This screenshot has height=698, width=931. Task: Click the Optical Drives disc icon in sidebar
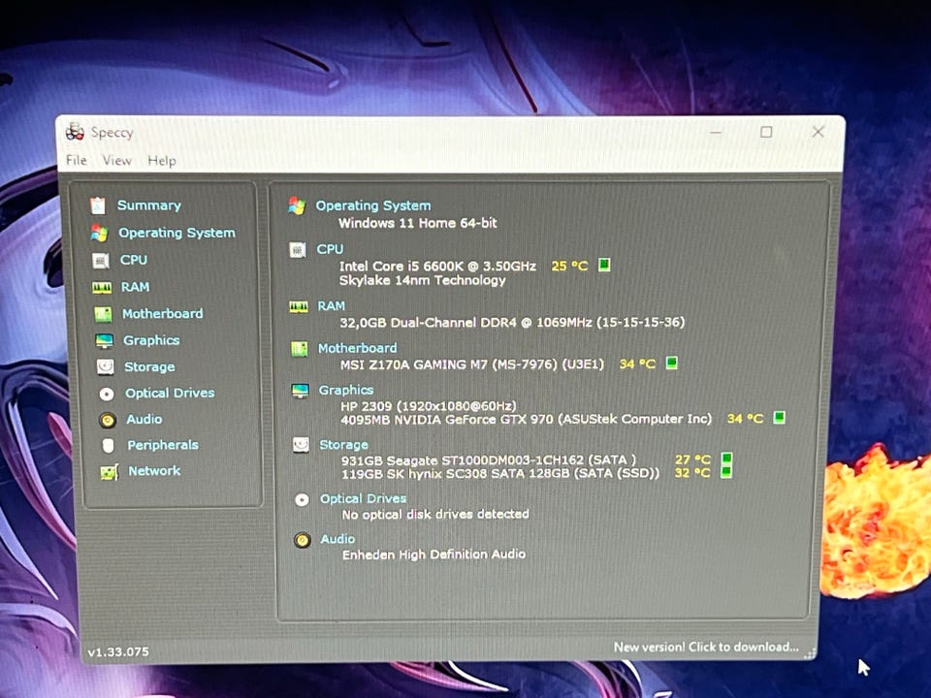(107, 394)
